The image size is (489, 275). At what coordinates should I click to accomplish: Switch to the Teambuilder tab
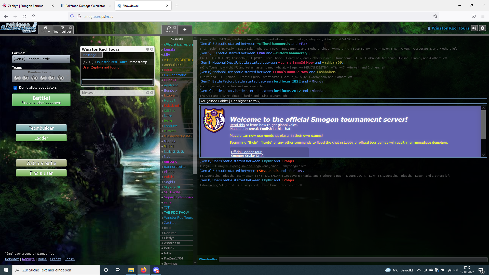tap(62, 30)
